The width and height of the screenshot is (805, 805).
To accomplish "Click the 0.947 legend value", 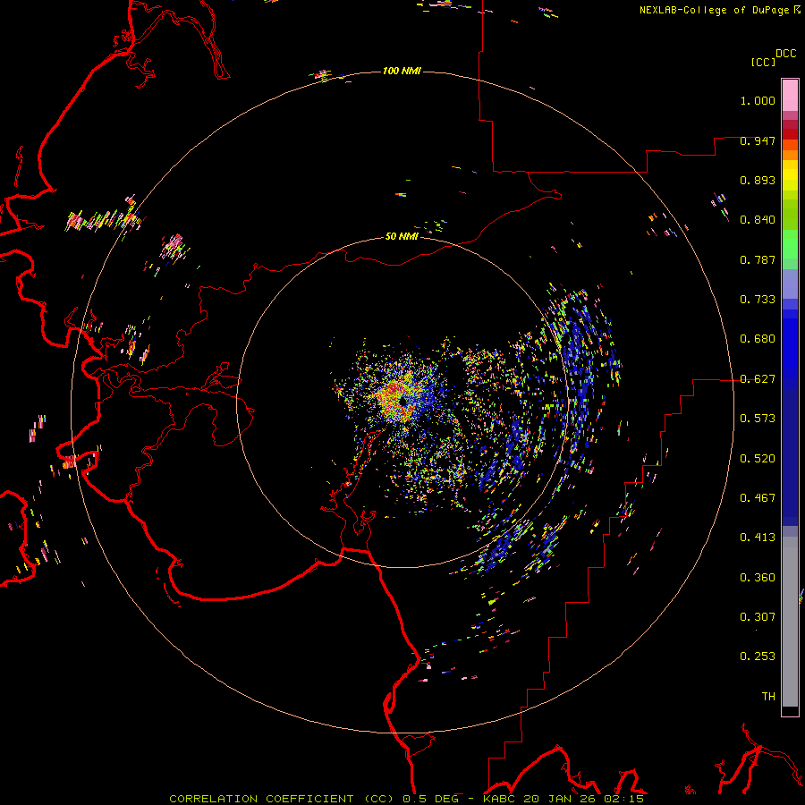I will pyautogui.click(x=758, y=140).
